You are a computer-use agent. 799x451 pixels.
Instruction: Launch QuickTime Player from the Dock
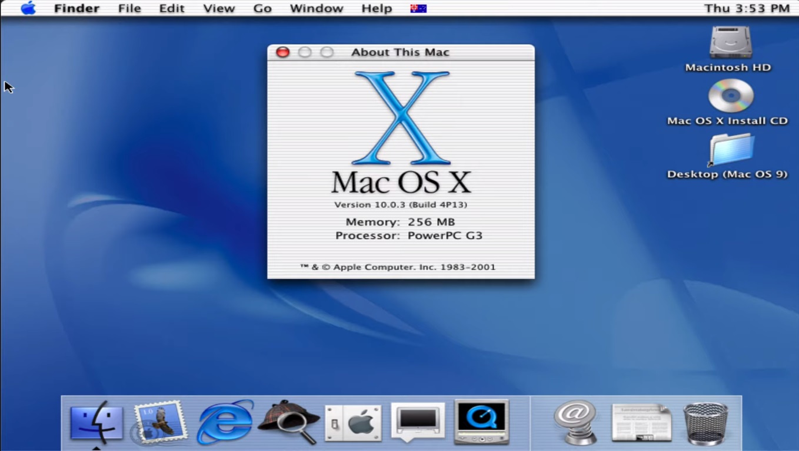point(481,423)
